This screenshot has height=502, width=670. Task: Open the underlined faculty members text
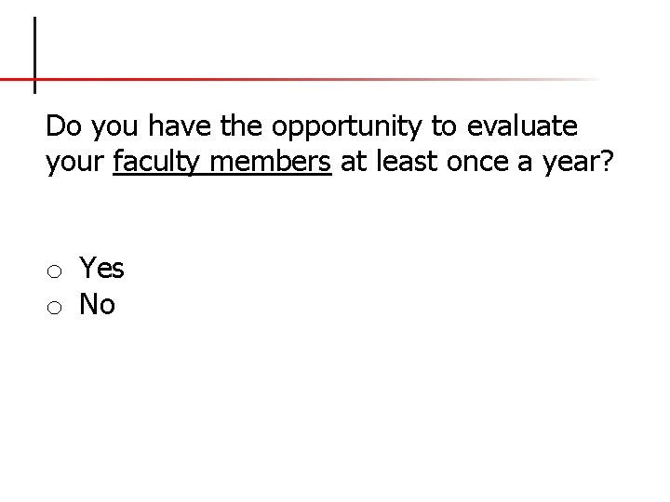pos(222,162)
